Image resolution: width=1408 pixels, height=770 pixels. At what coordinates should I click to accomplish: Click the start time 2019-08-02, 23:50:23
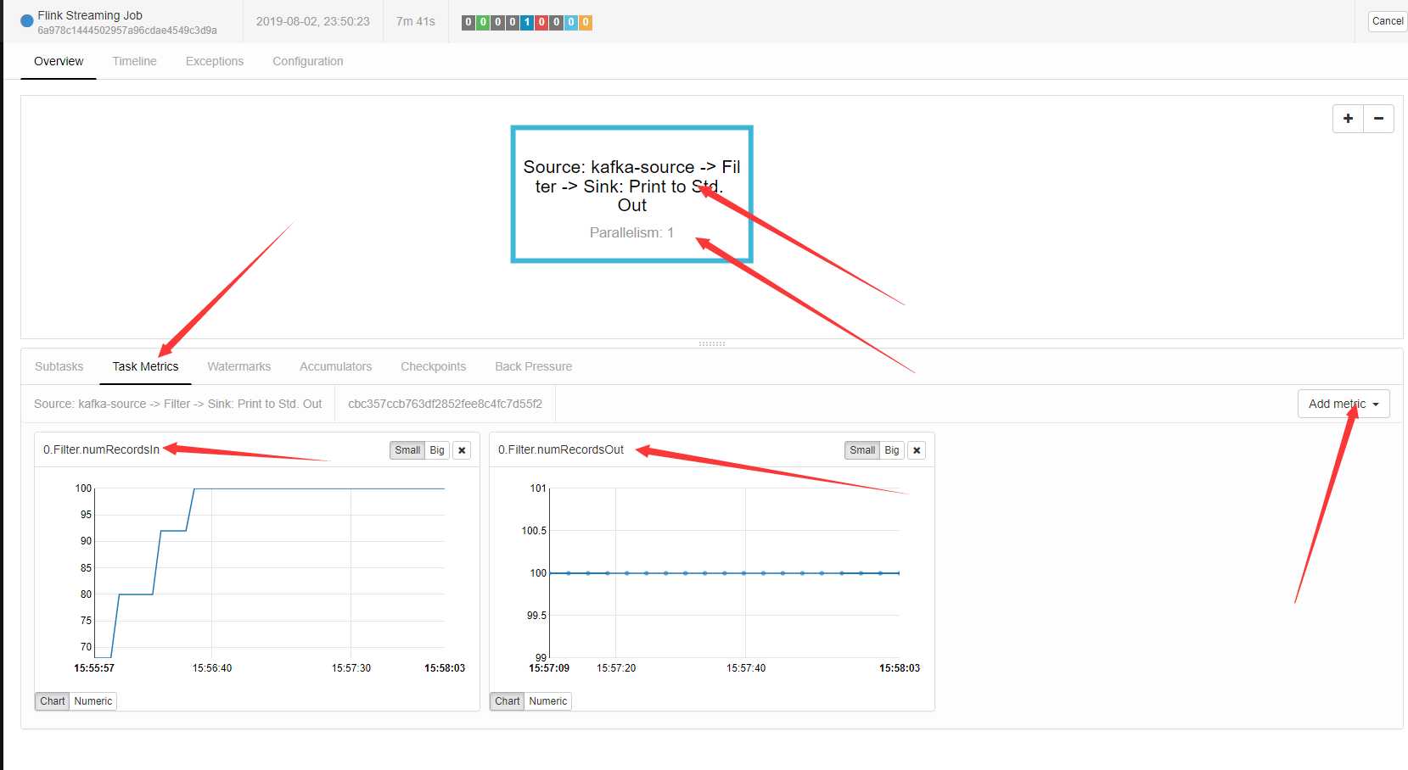[x=313, y=21]
